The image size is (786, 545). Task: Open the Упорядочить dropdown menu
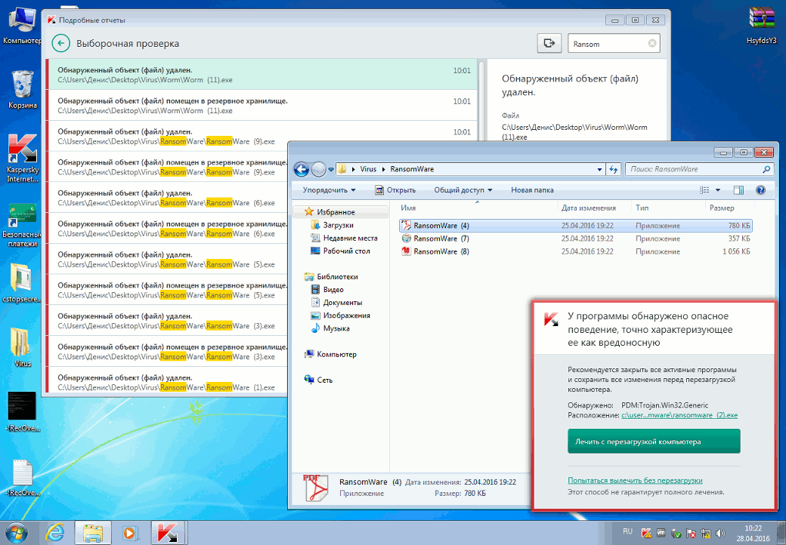[x=329, y=190]
